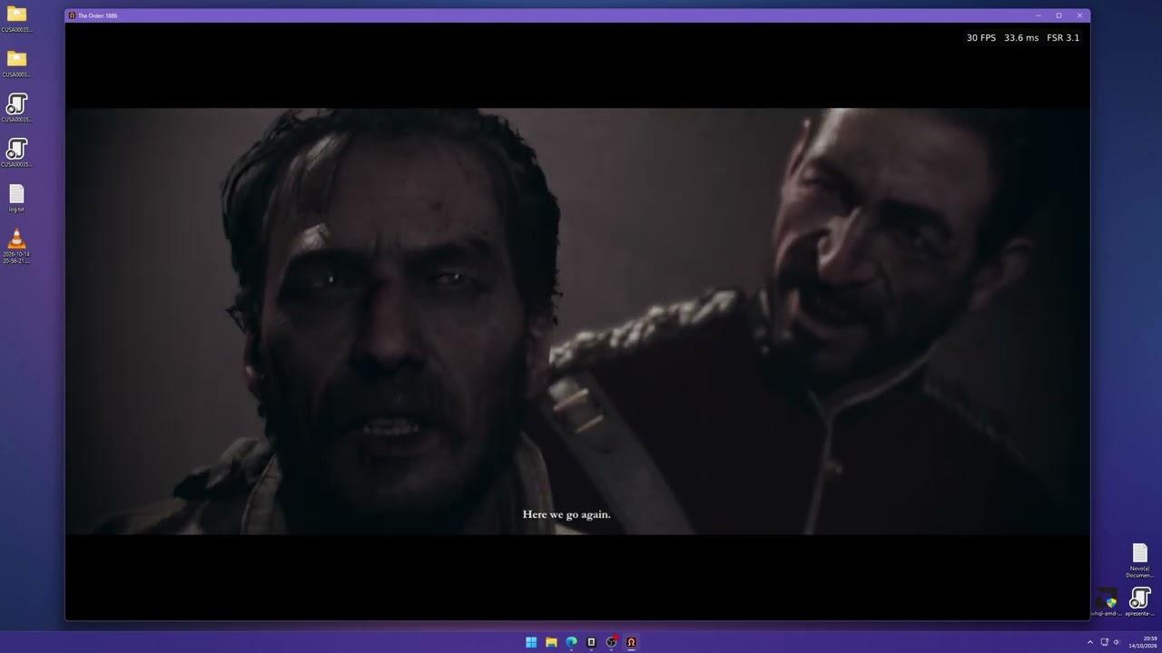Close The Order: 1886 window
The image size is (1162, 653).
pos(1079,15)
